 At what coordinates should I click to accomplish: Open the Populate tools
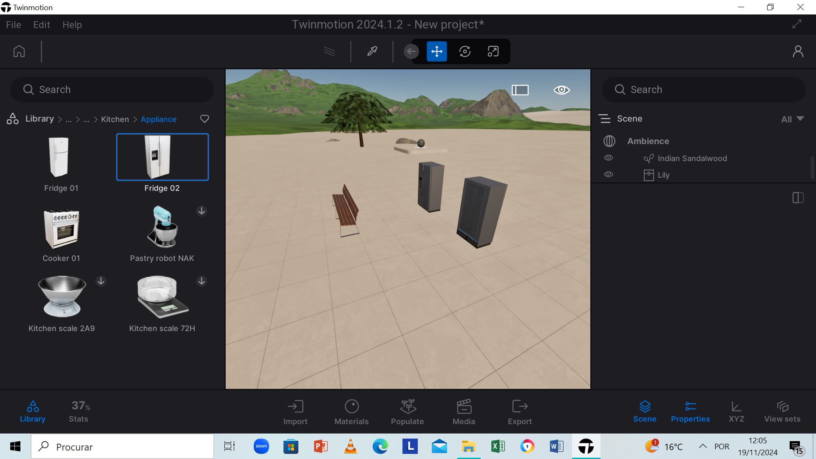(407, 412)
